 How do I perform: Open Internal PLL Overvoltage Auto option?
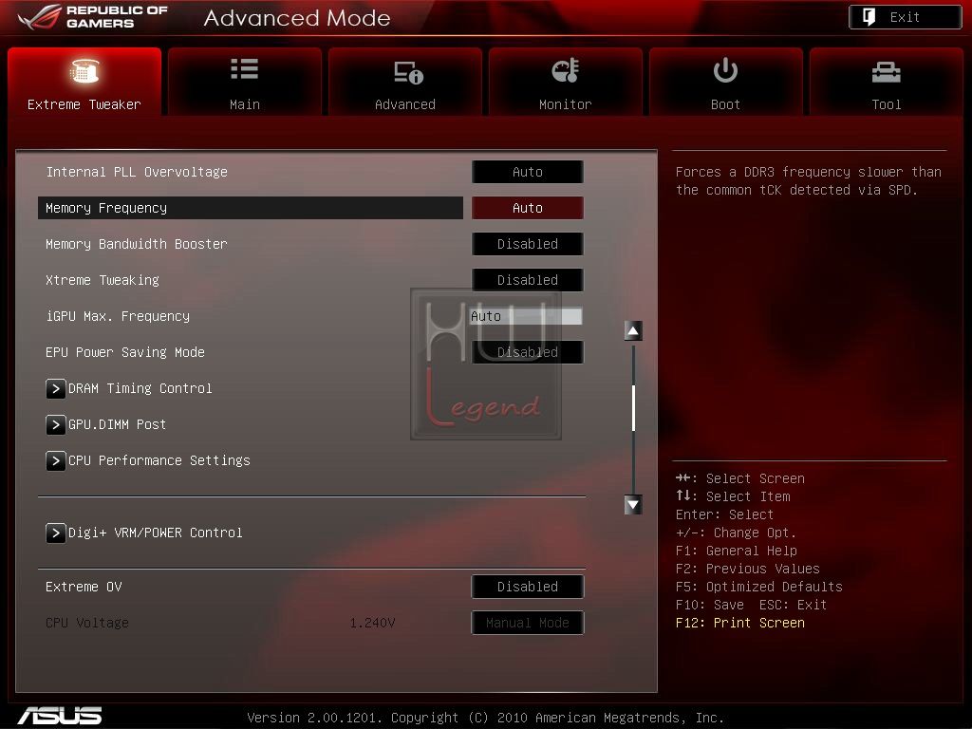(x=528, y=172)
